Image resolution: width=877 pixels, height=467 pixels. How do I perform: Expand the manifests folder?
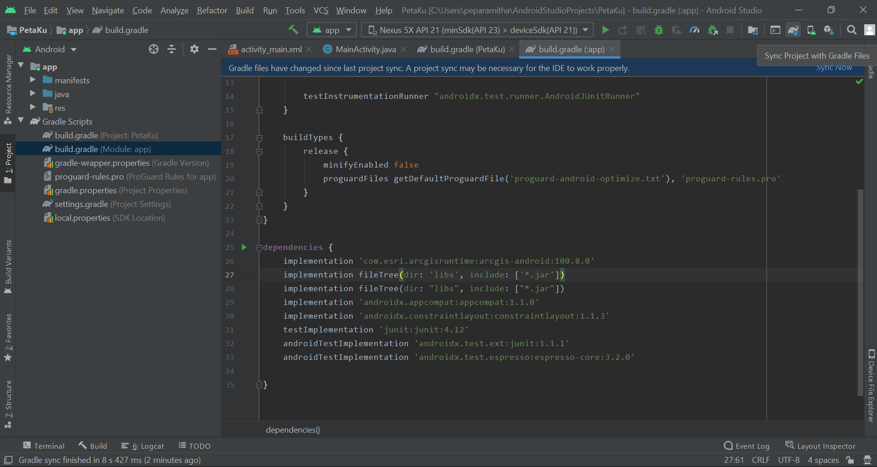[33, 80]
